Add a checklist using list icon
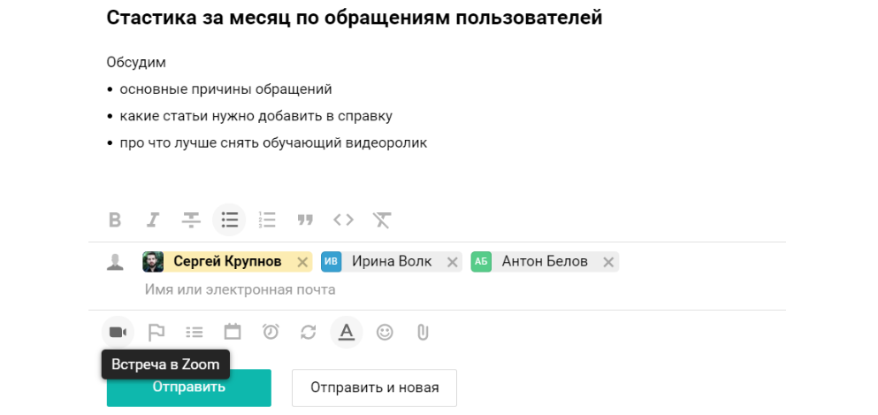878x415 pixels. (x=195, y=332)
